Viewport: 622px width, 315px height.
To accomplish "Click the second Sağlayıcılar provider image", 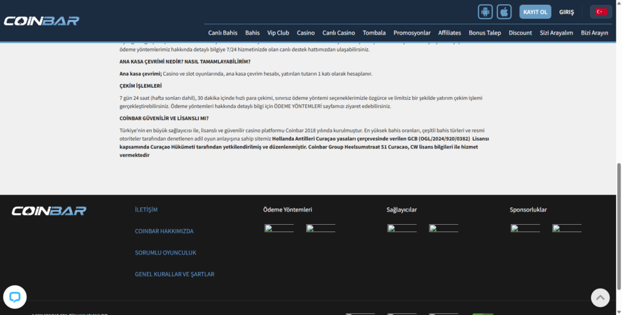I will click(443, 228).
